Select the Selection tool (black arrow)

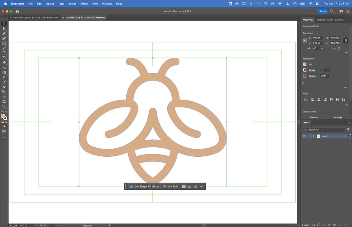coord(4,24)
